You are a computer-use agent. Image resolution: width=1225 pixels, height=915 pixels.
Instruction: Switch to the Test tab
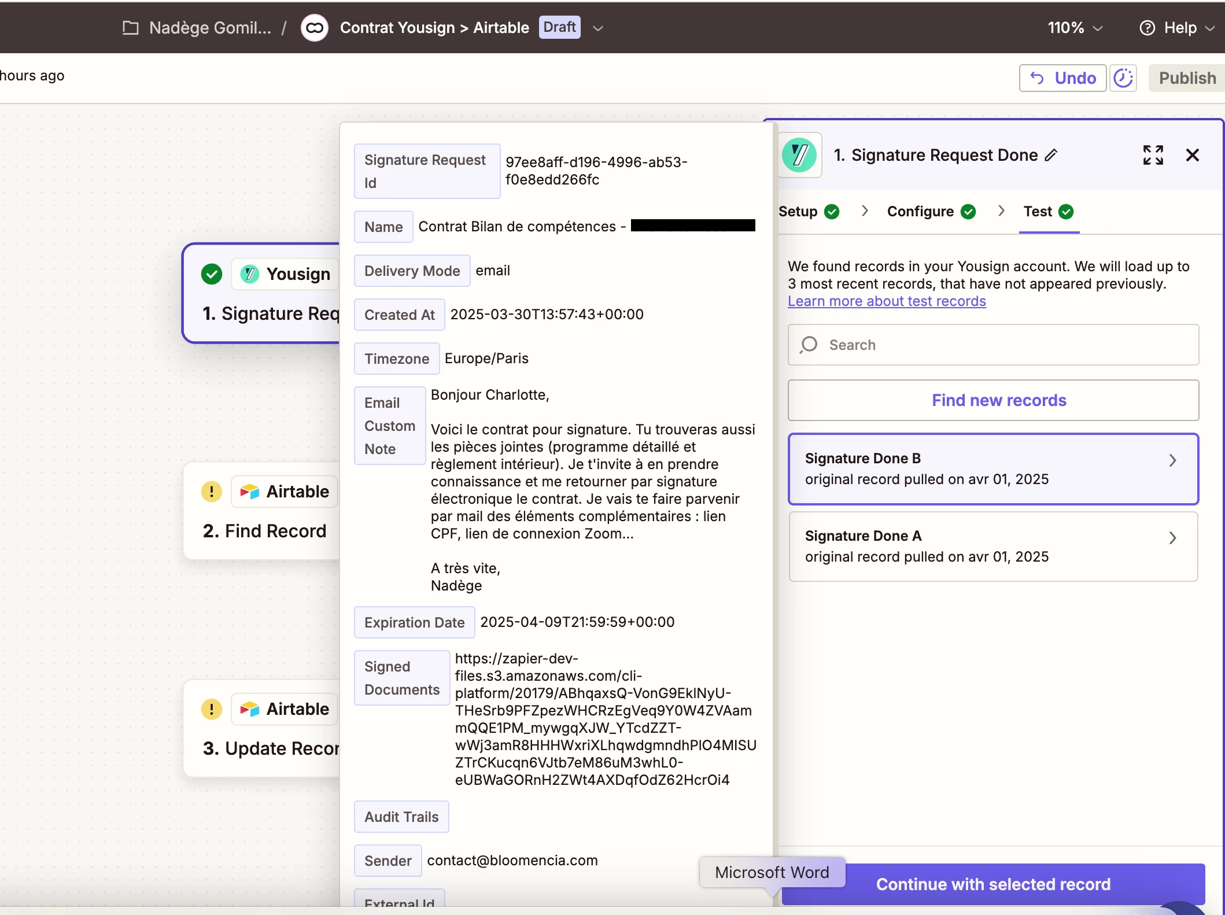point(1049,212)
